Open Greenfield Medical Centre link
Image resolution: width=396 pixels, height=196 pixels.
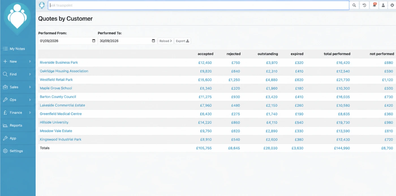pyautogui.click(x=61, y=114)
